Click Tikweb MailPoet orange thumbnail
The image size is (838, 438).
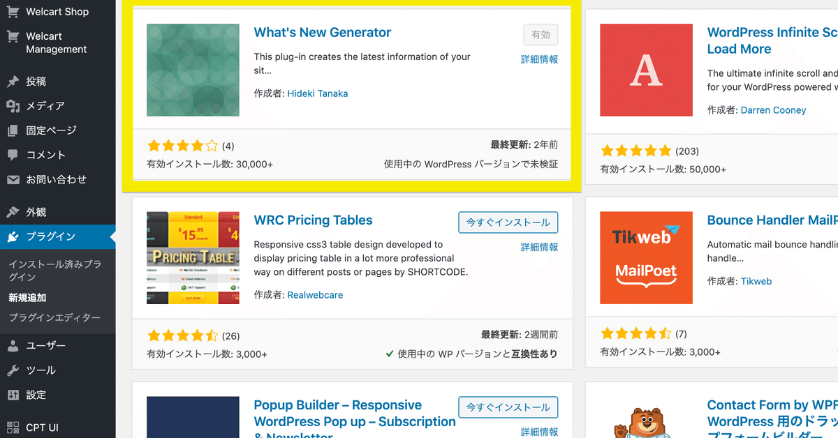click(646, 258)
